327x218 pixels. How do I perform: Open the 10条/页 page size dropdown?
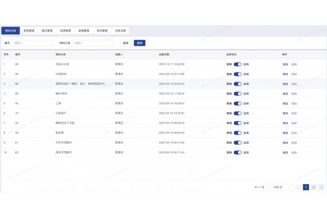click(278, 187)
